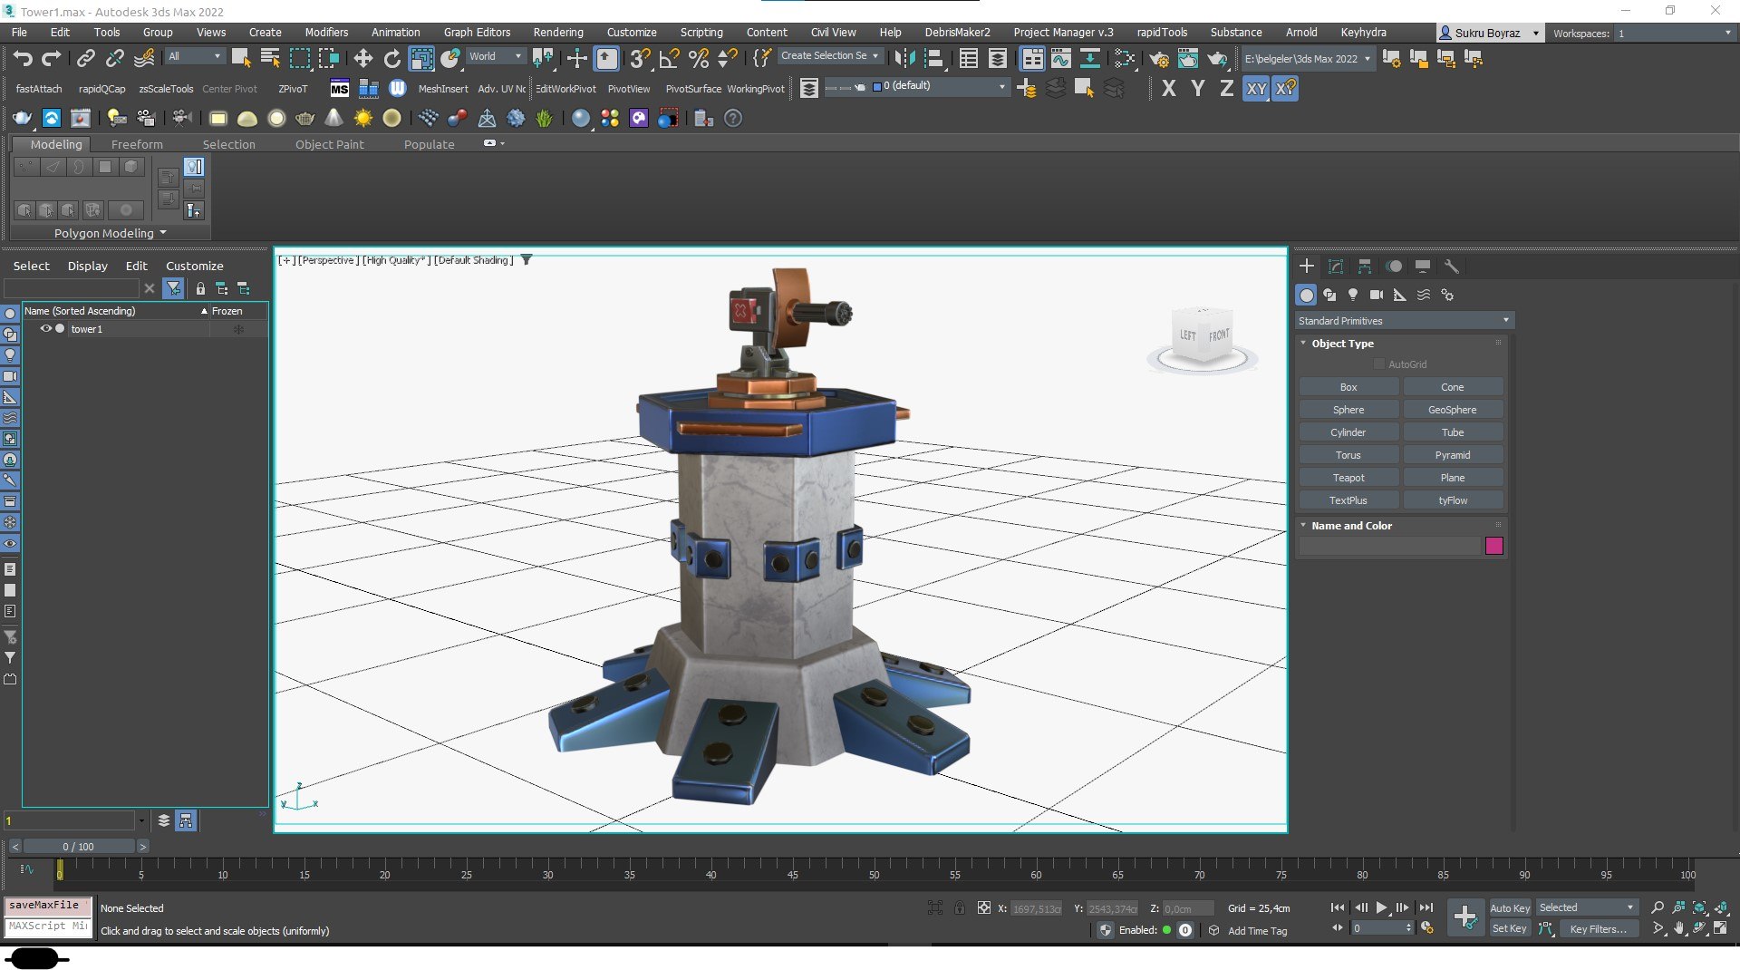
Task: Activate the Pan View hand icon
Action: point(1678,928)
